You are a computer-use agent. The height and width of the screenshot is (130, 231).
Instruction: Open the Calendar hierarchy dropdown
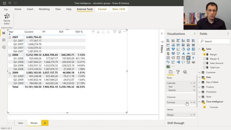pyautogui.click(x=191, y=83)
